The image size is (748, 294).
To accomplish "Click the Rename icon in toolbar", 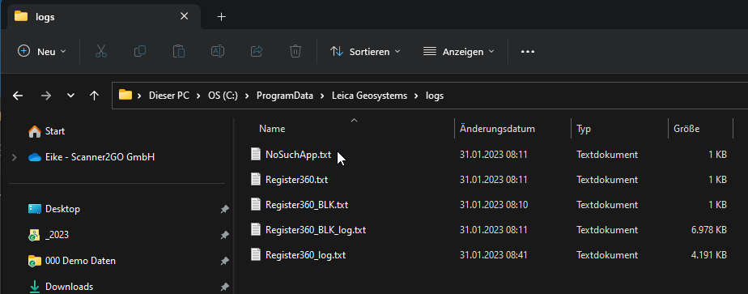I will coord(218,51).
